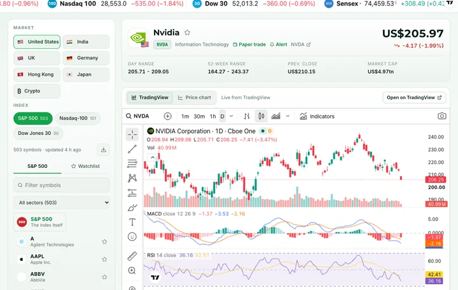
Task: Select the India market
Action: click(x=86, y=42)
